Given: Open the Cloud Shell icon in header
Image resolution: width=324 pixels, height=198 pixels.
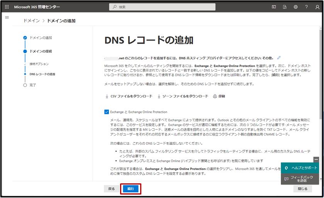Looking at the screenshot, I should pyautogui.click(x=274, y=7).
